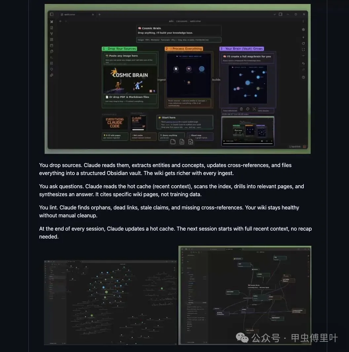Open graph view from the ribbon
This screenshot has height=352, width=349.
coord(52,34)
